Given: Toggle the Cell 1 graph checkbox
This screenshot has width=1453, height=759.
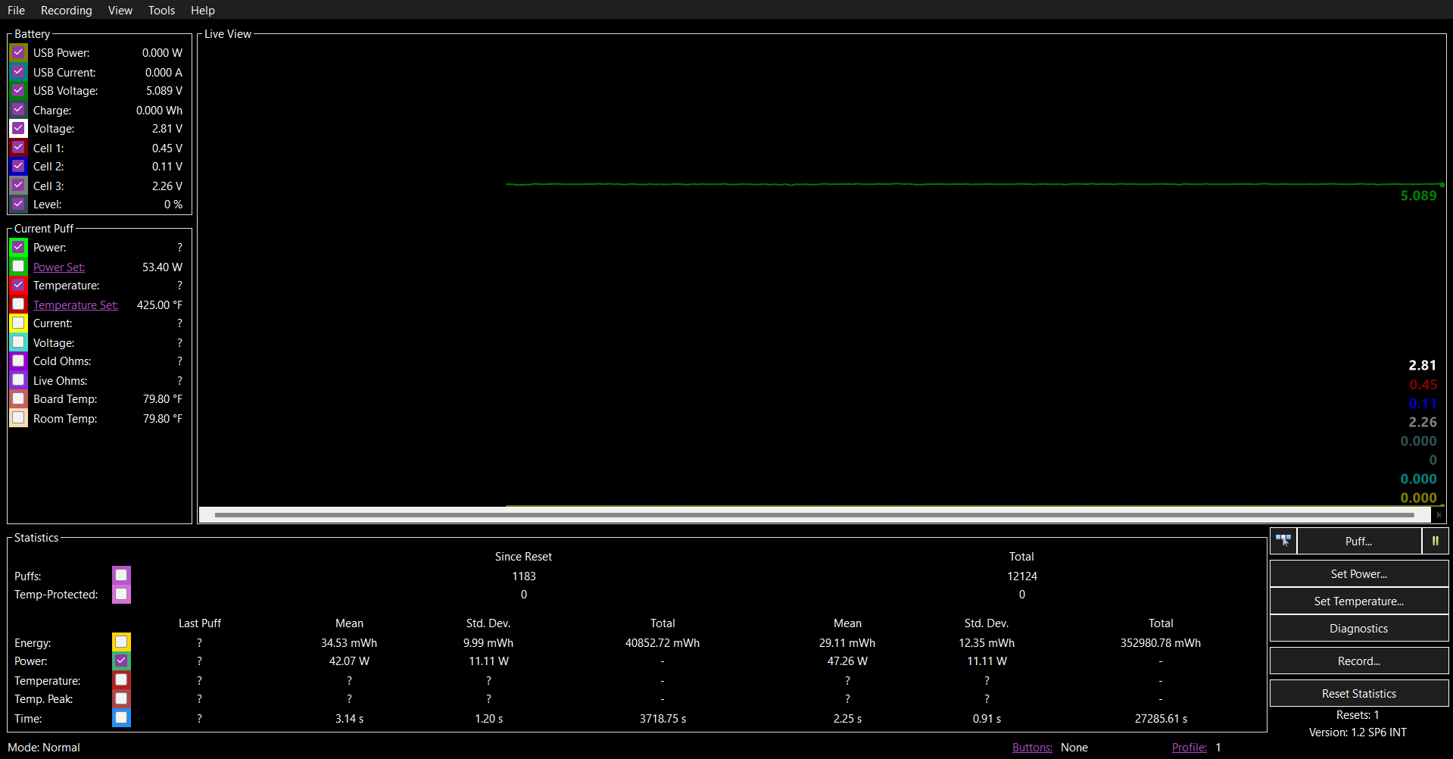Looking at the screenshot, I should [18, 148].
